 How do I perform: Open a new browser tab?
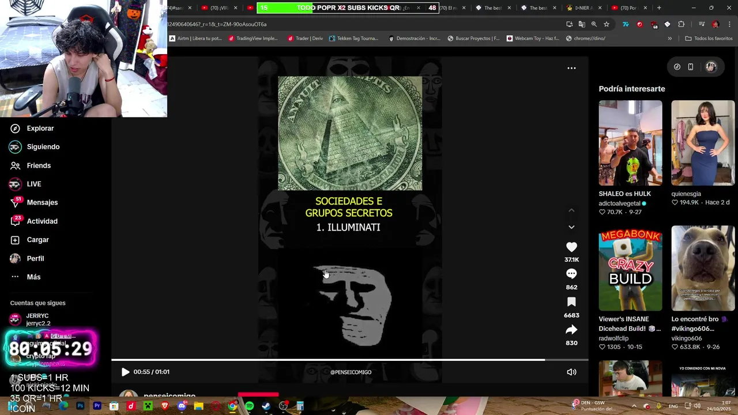point(659,8)
